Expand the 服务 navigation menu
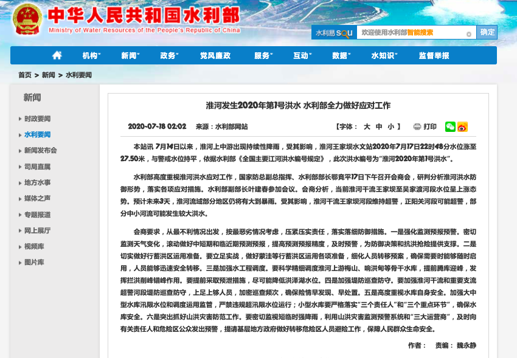Image resolution: width=517 pixels, height=358 pixels. click(263, 56)
